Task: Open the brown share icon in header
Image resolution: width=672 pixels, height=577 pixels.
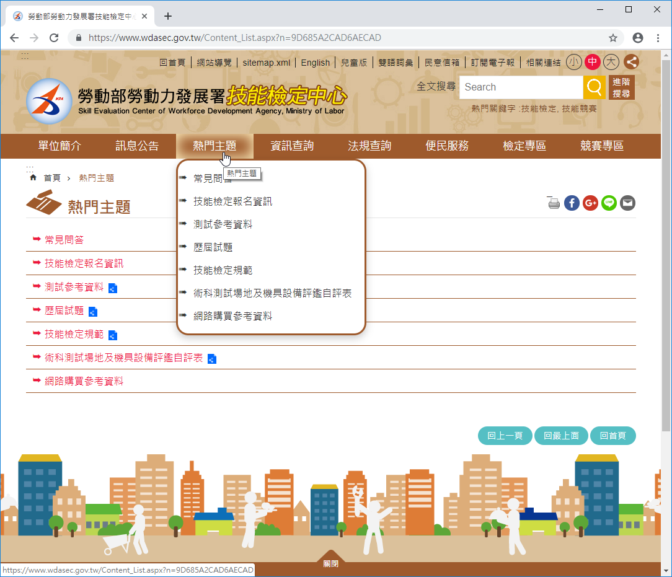Action: tap(631, 62)
